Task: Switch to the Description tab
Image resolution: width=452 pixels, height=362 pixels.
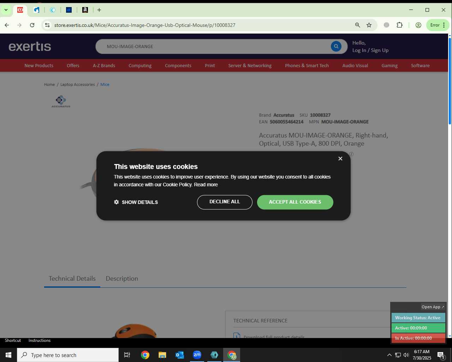Action: click(x=122, y=279)
